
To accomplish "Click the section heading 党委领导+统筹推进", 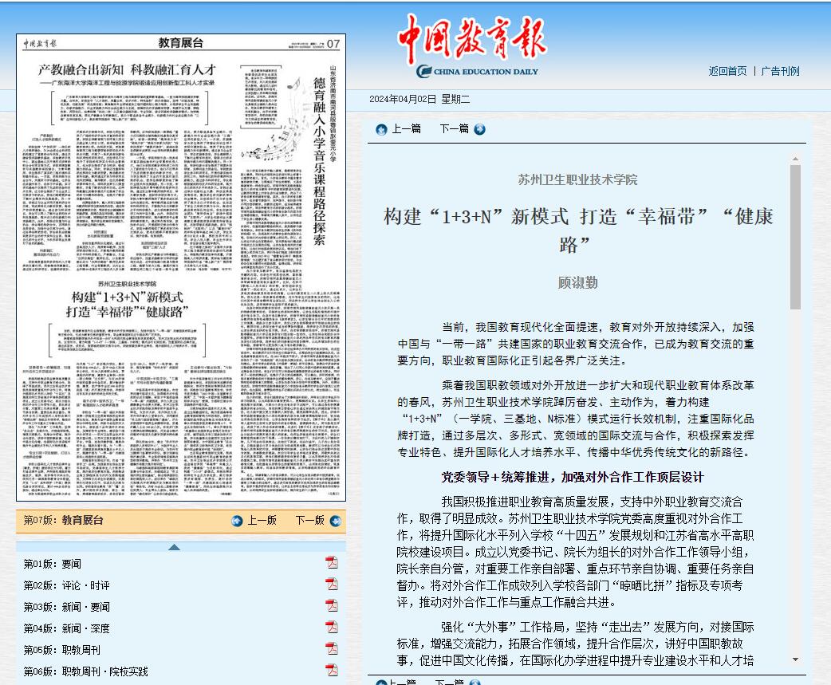I will [573, 478].
